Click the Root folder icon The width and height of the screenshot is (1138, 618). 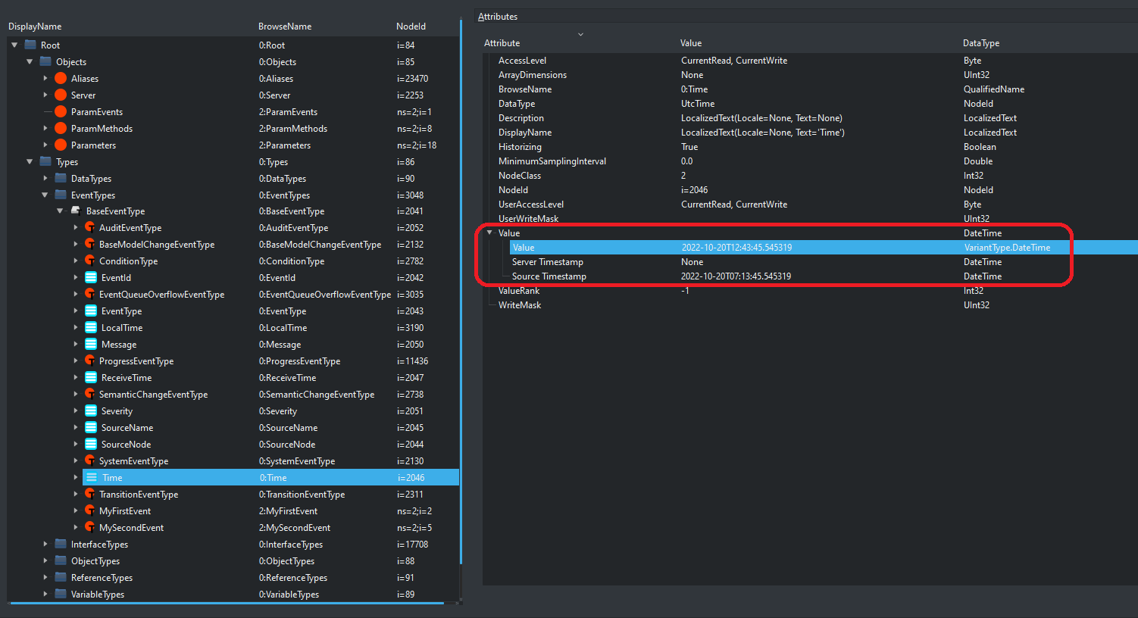tap(30, 45)
